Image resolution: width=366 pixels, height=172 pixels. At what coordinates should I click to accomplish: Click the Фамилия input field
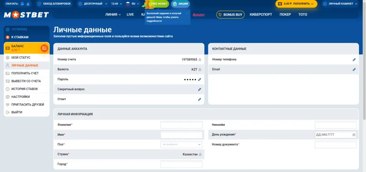pos(181,125)
